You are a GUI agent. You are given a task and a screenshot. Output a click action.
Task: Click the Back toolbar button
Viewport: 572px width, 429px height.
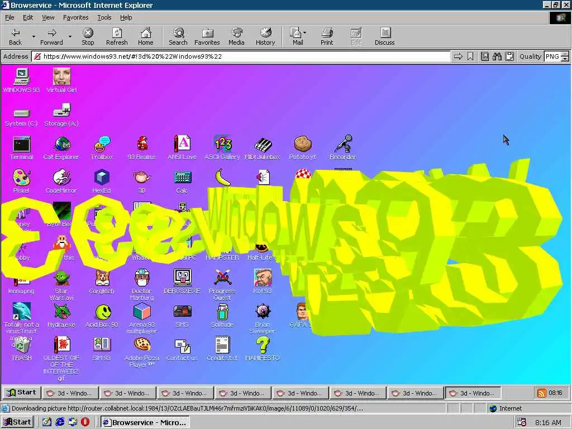click(15, 36)
